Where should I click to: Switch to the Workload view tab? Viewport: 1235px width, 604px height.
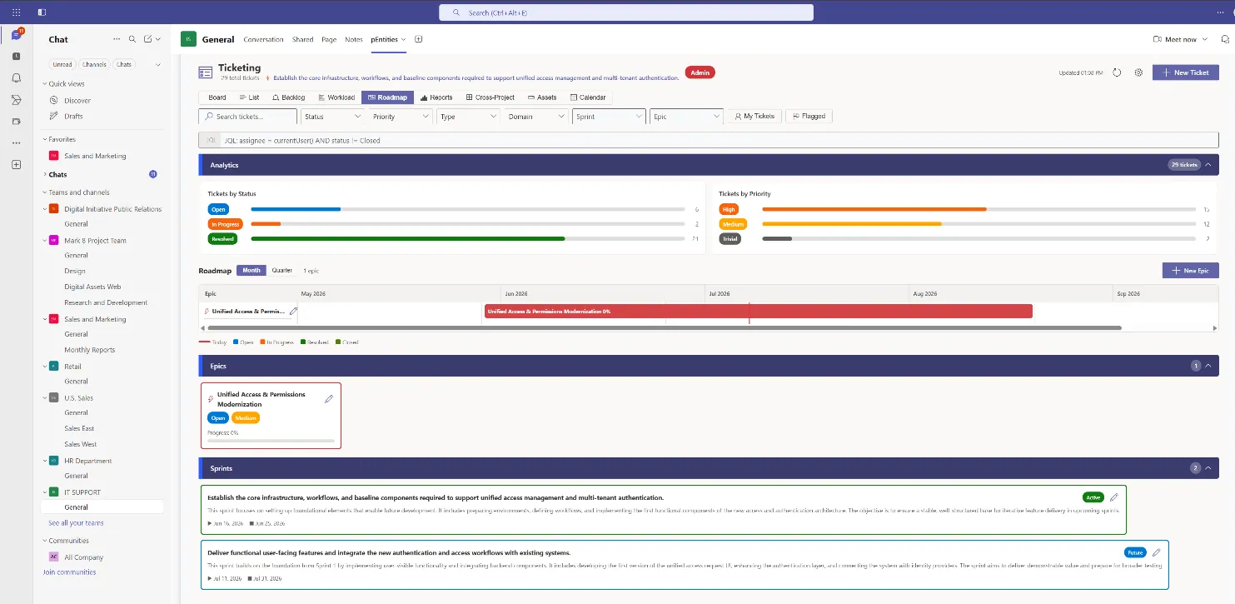tap(336, 97)
